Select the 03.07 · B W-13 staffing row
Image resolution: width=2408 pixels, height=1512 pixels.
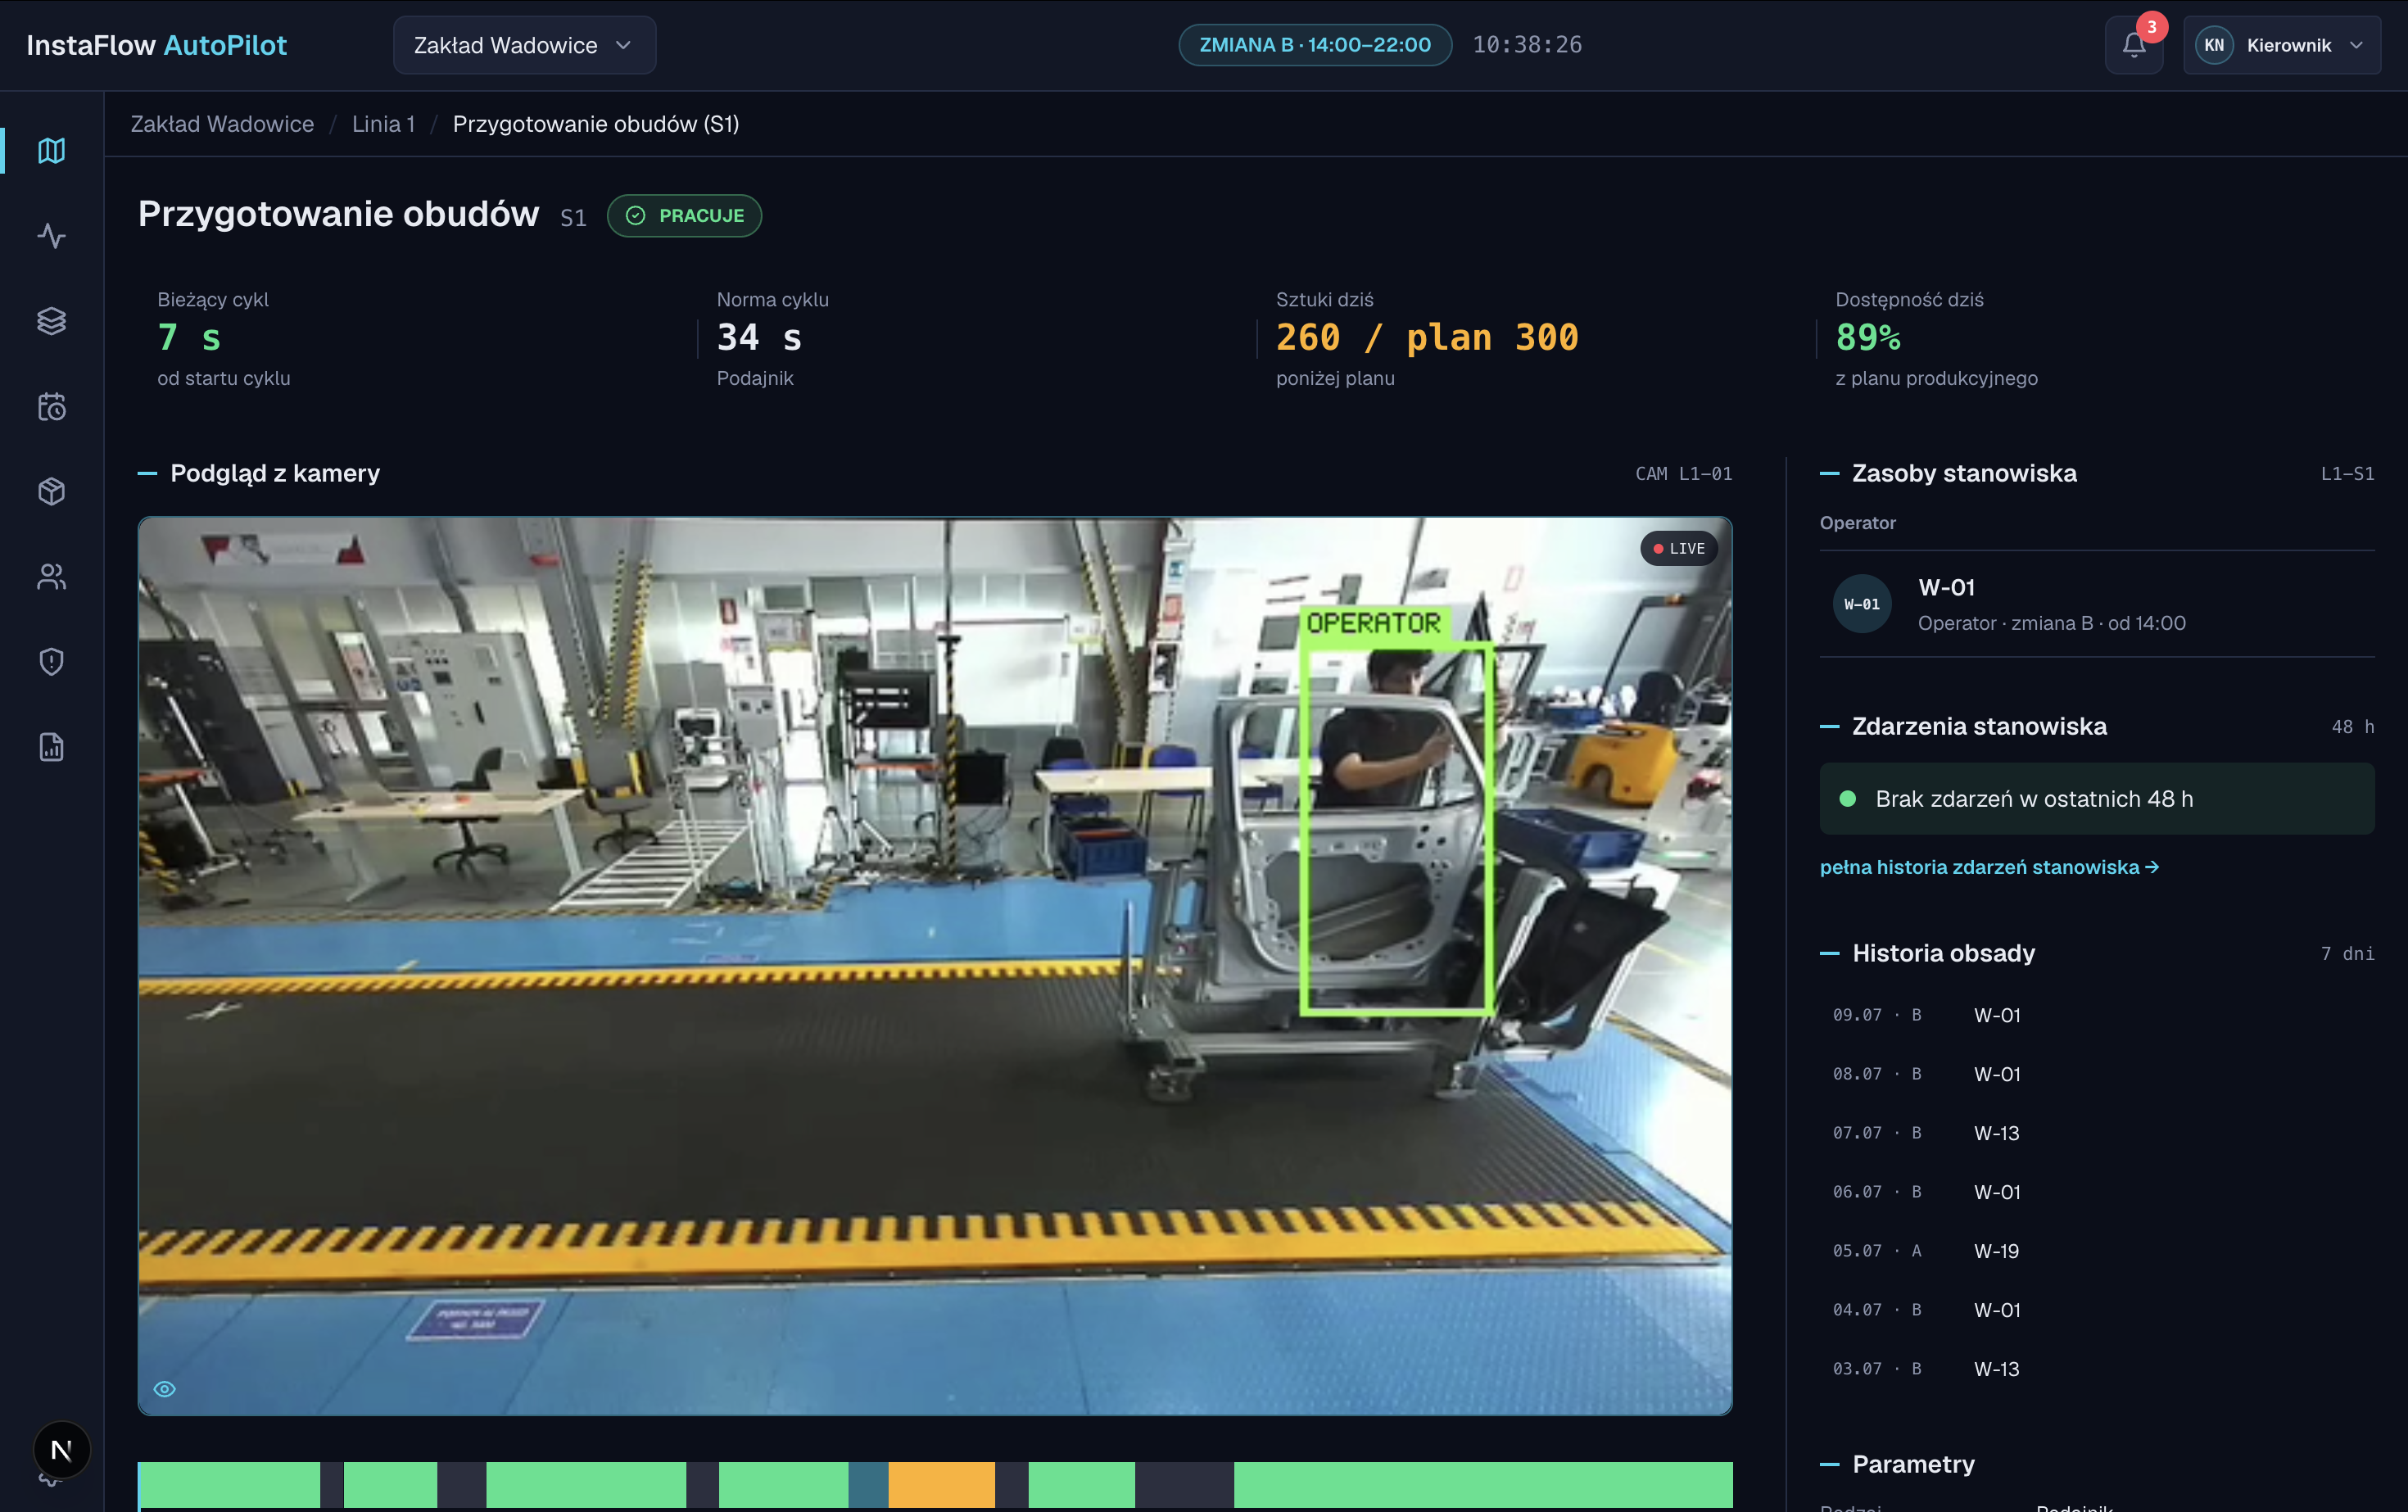(2097, 1369)
